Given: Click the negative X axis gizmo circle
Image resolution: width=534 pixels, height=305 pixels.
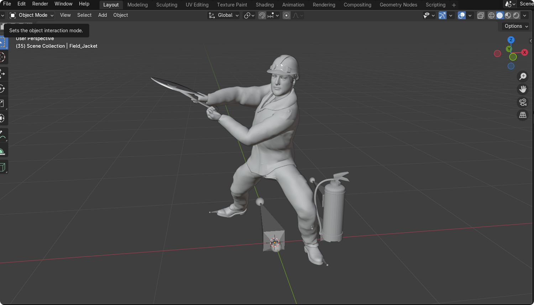Looking at the screenshot, I should point(497,53).
